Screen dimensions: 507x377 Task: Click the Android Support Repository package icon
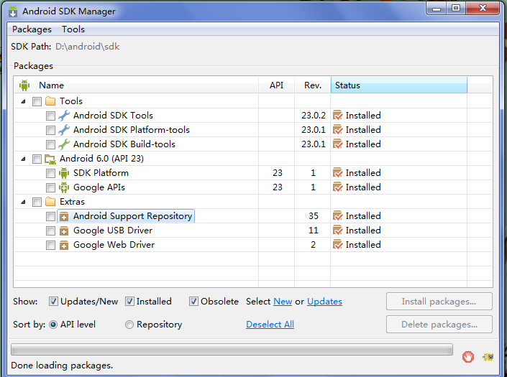tap(64, 216)
